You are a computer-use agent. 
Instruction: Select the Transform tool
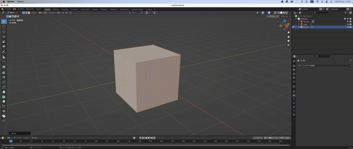pyautogui.click(x=4, y=47)
